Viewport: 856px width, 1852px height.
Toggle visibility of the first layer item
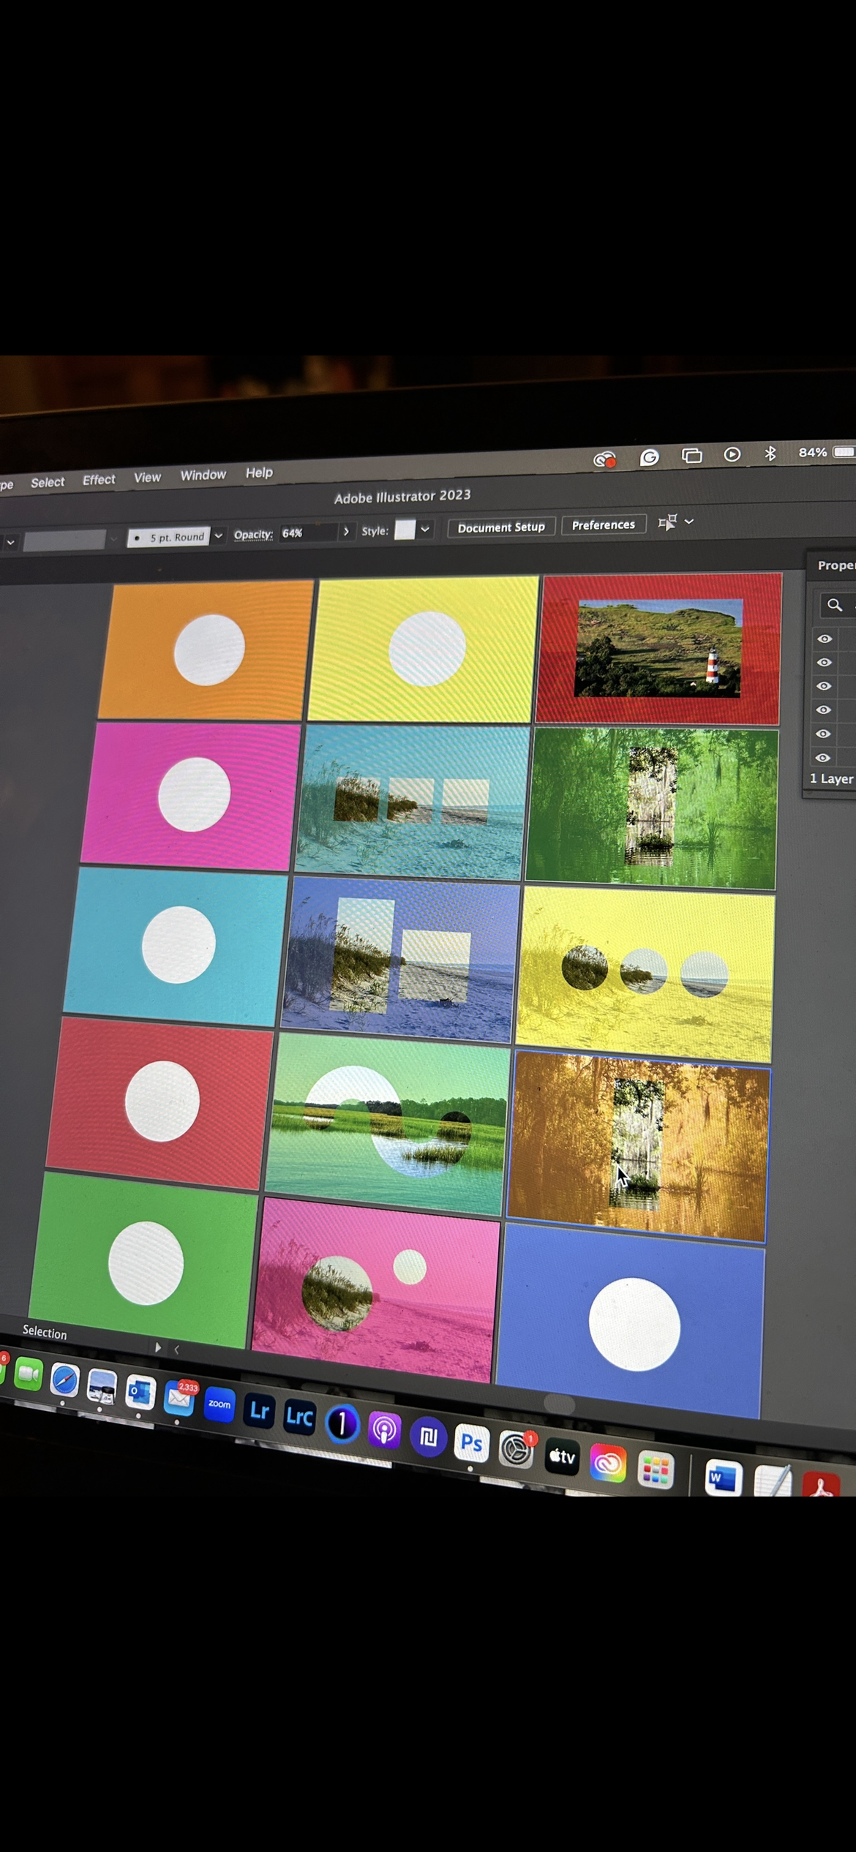point(825,639)
